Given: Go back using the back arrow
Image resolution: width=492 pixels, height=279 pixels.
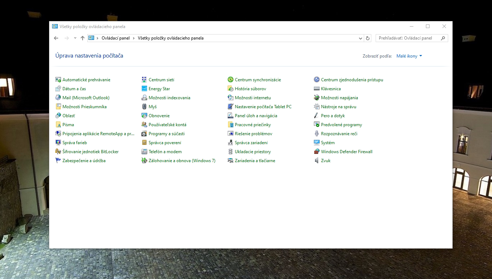Looking at the screenshot, I should 56,38.
